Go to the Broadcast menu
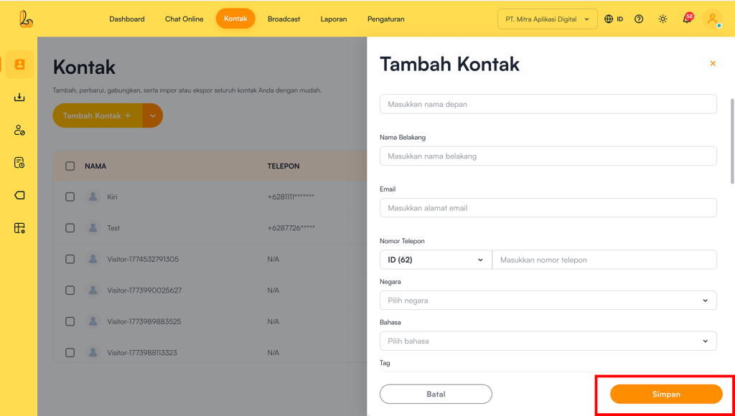735x416 pixels. 284,19
